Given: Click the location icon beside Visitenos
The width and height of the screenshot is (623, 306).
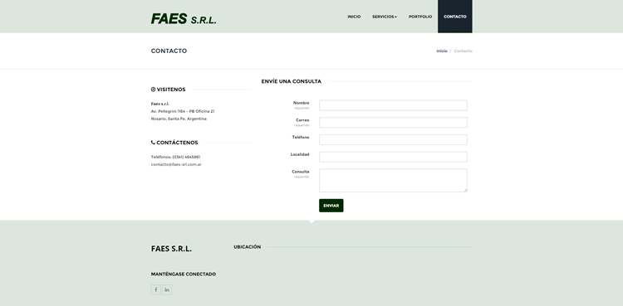Looking at the screenshot, I should 153,90.
